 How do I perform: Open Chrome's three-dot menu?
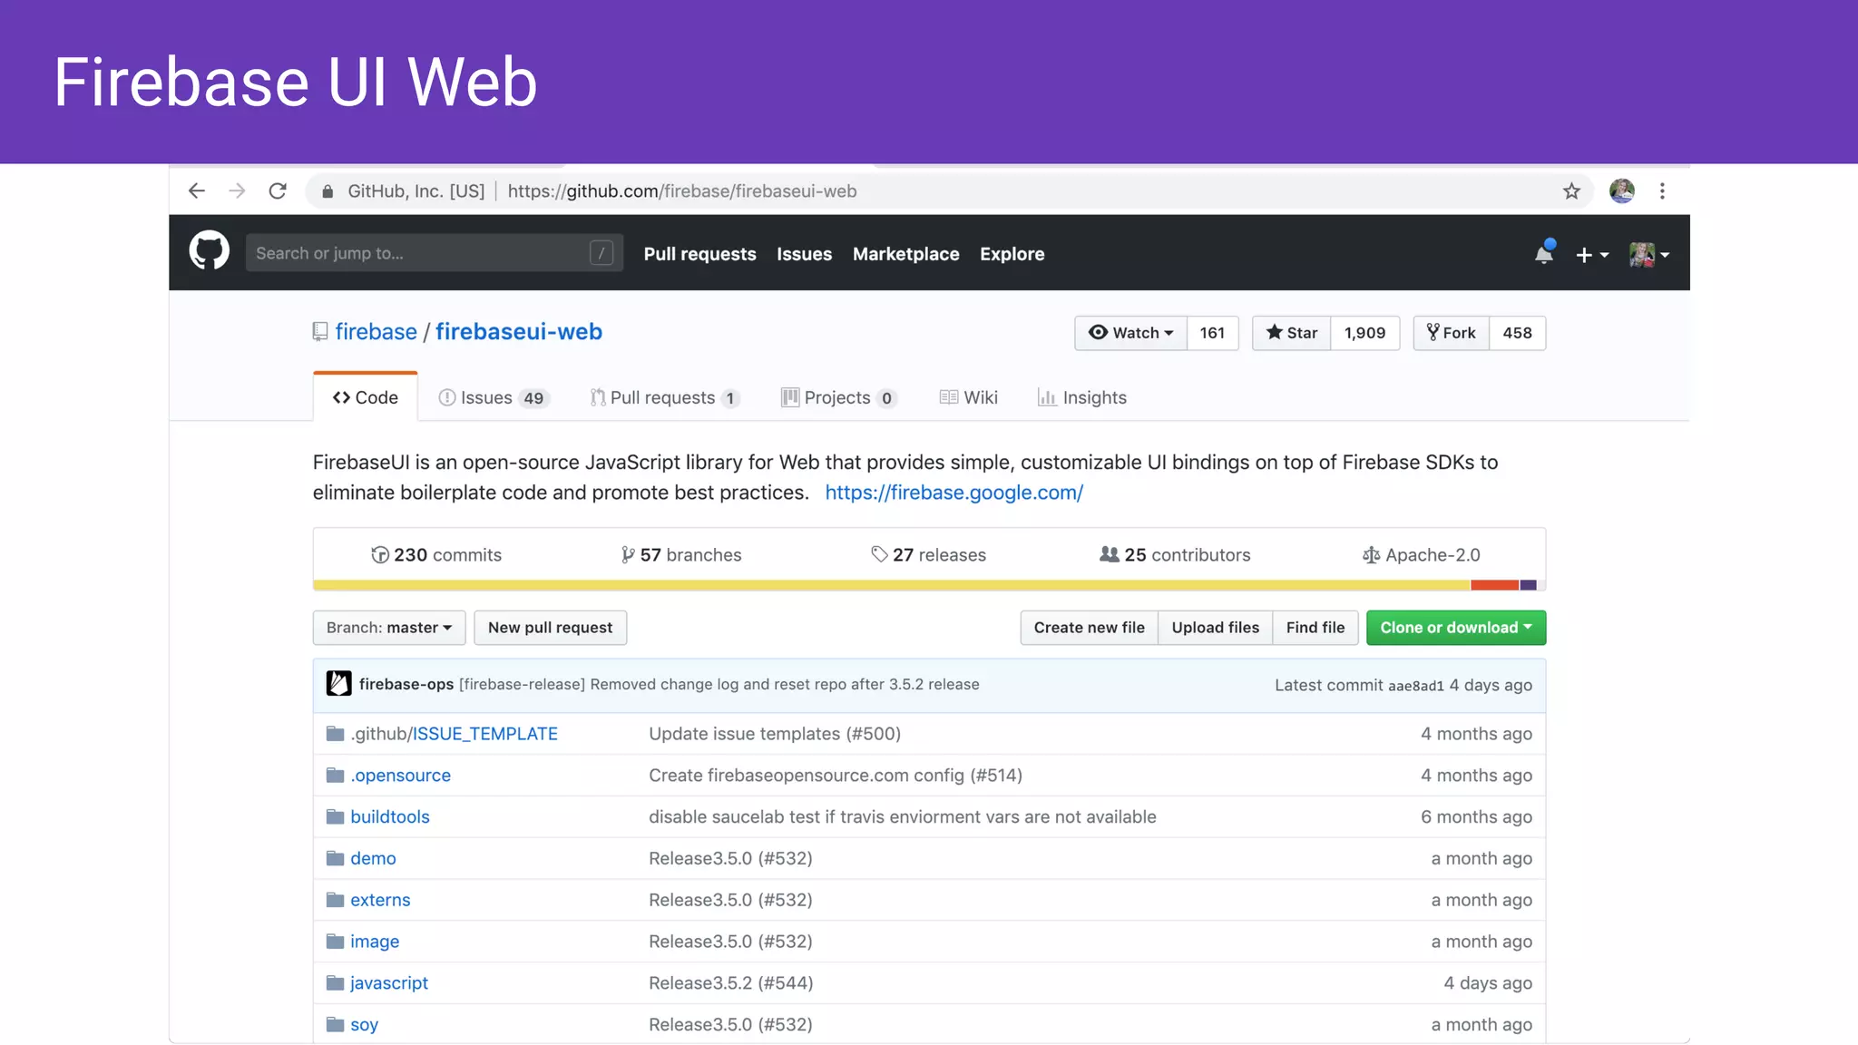point(1662,190)
